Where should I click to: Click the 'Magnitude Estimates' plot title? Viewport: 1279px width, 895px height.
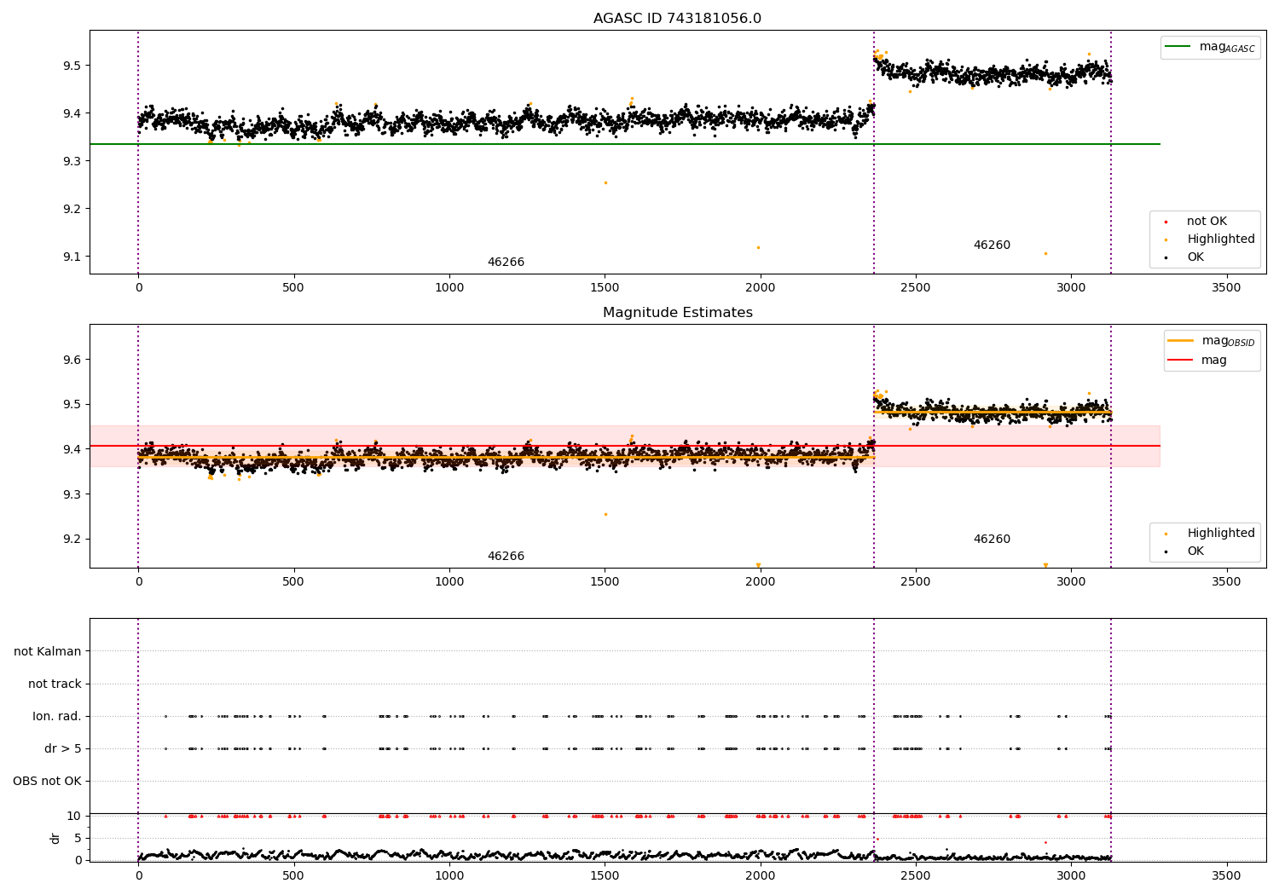click(677, 313)
